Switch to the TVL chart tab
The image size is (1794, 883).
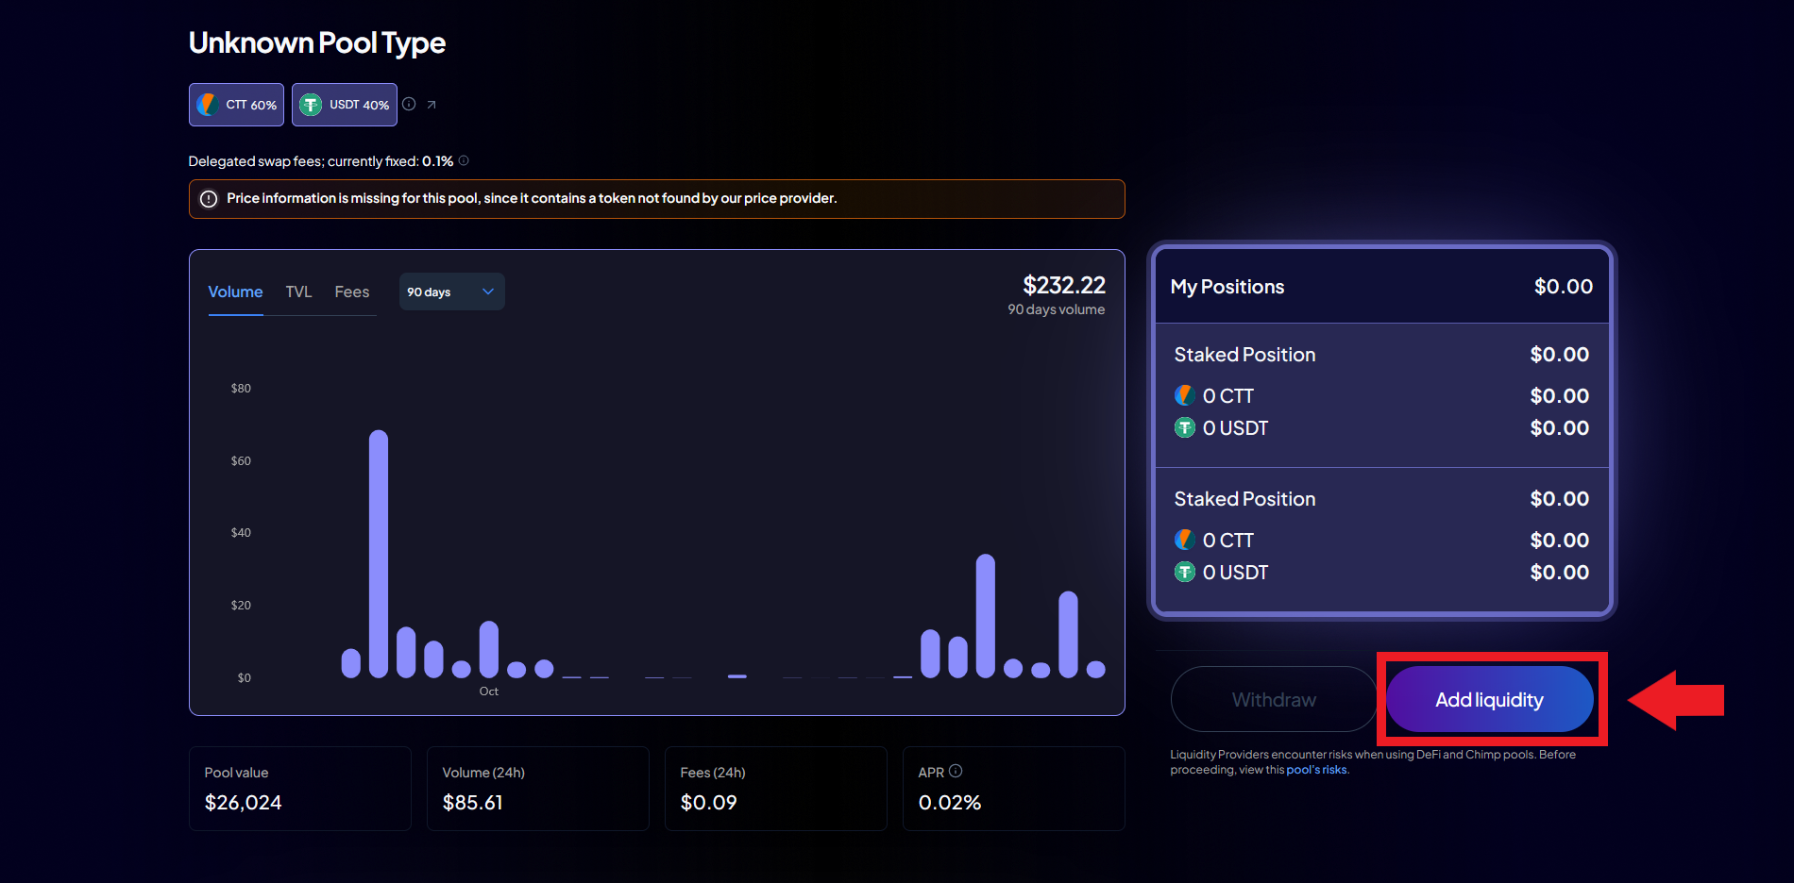coord(298,292)
